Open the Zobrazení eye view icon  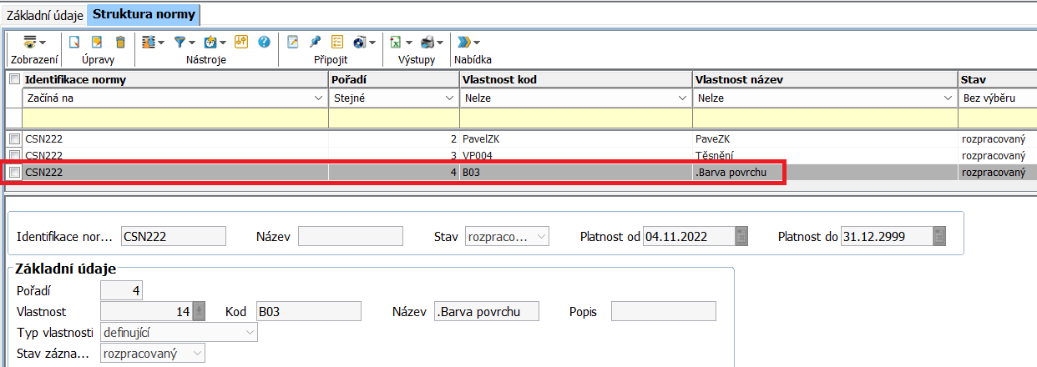coord(31,42)
